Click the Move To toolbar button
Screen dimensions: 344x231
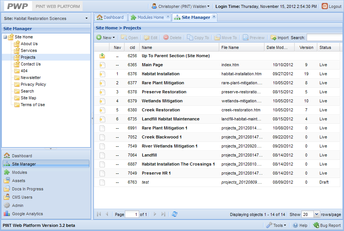point(226,37)
